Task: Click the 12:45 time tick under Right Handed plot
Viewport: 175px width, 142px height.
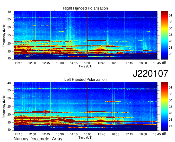Action: (x=46, y=63)
